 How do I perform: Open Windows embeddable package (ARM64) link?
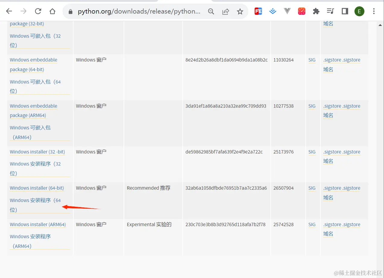pyautogui.click(x=33, y=111)
